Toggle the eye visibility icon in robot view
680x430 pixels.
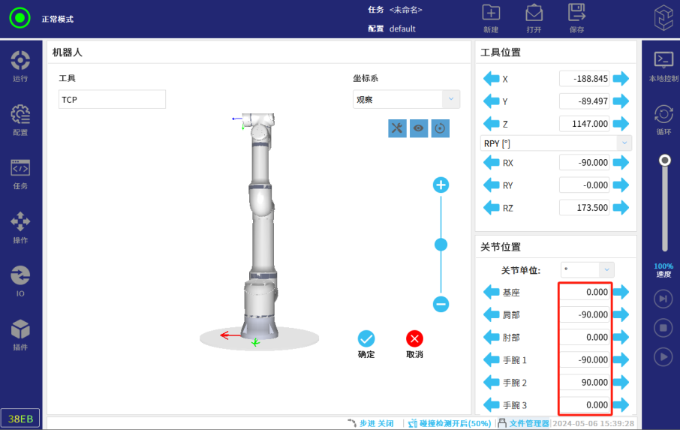[419, 128]
